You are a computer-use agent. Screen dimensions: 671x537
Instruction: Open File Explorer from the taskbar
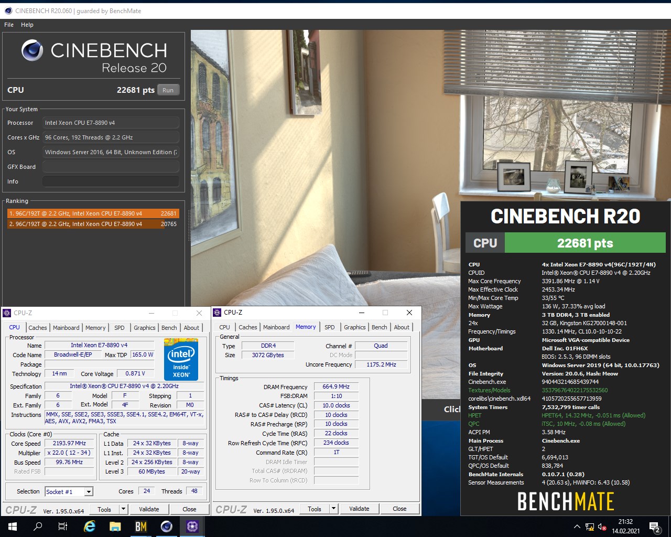pyautogui.click(x=115, y=527)
